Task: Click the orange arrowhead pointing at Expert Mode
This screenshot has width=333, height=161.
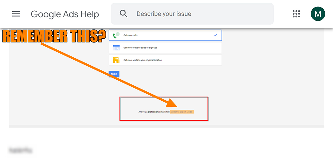Action: (x=173, y=102)
